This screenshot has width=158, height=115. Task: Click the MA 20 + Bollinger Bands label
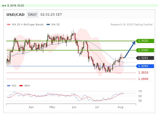tap(28, 25)
